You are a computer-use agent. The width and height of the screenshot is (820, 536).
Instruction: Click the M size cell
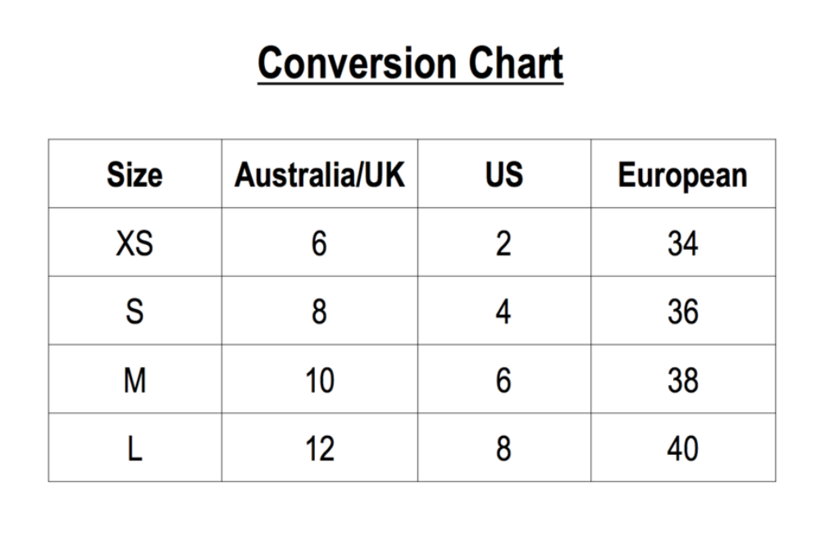pos(135,380)
